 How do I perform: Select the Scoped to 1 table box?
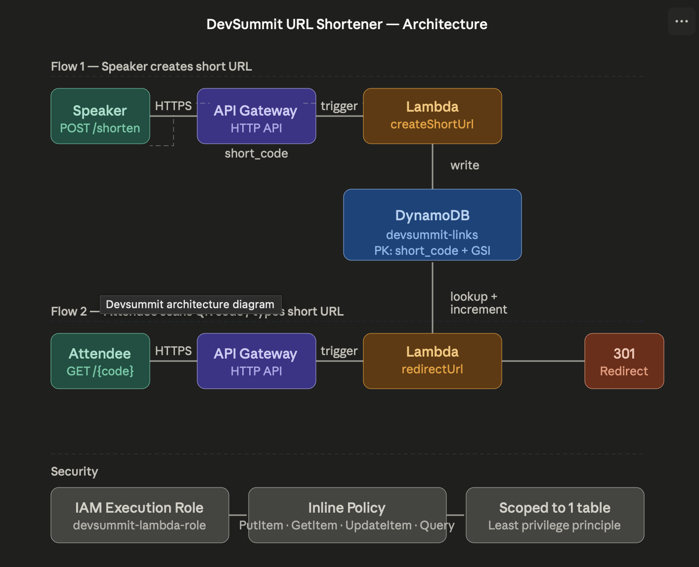click(555, 515)
